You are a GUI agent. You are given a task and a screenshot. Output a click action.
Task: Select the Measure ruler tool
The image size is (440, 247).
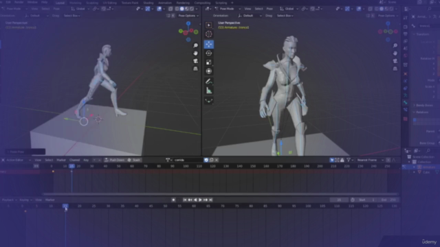coord(209,91)
